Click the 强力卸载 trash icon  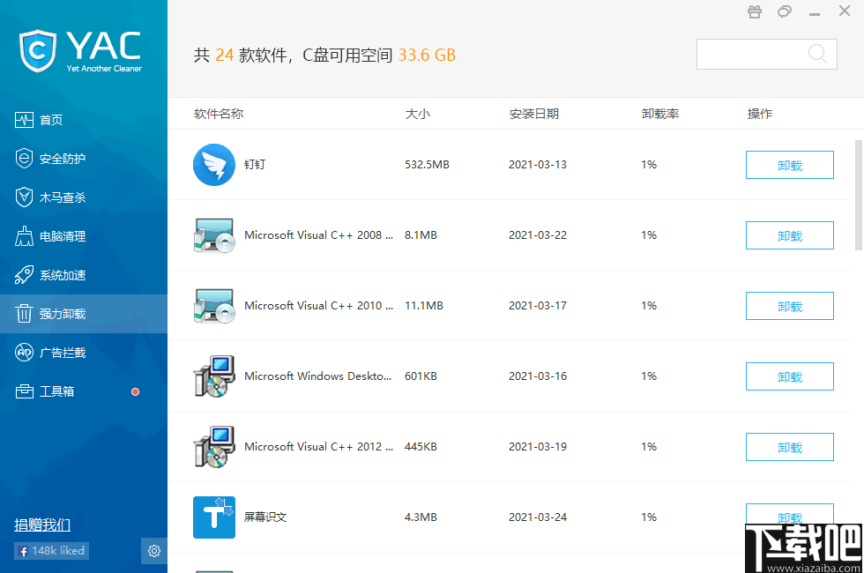coord(25,314)
